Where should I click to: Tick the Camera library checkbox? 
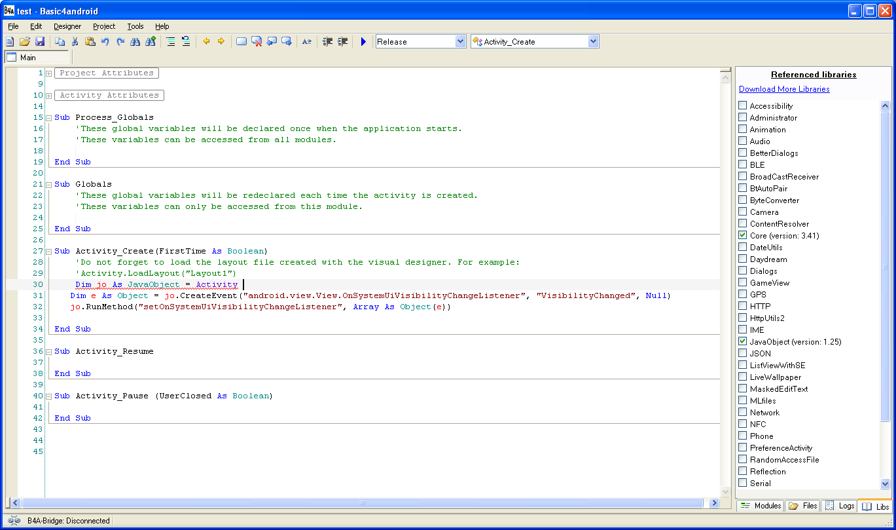[x=743, y=212]
